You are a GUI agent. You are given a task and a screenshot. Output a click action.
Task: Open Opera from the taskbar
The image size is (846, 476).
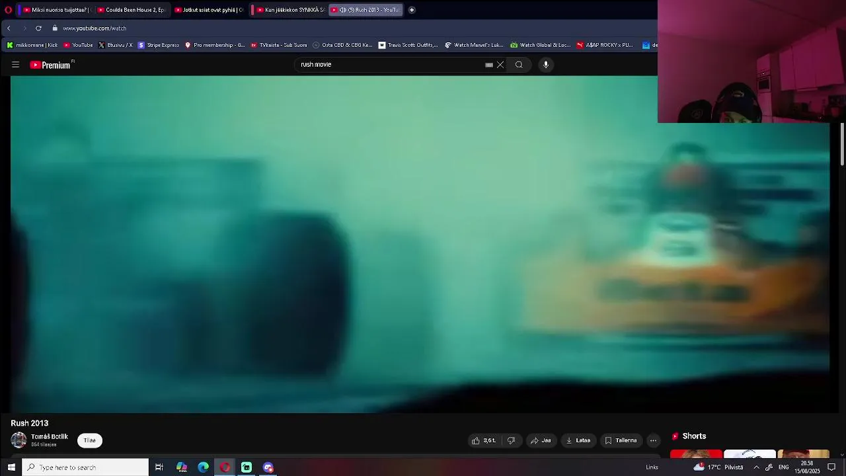(225, 467)
